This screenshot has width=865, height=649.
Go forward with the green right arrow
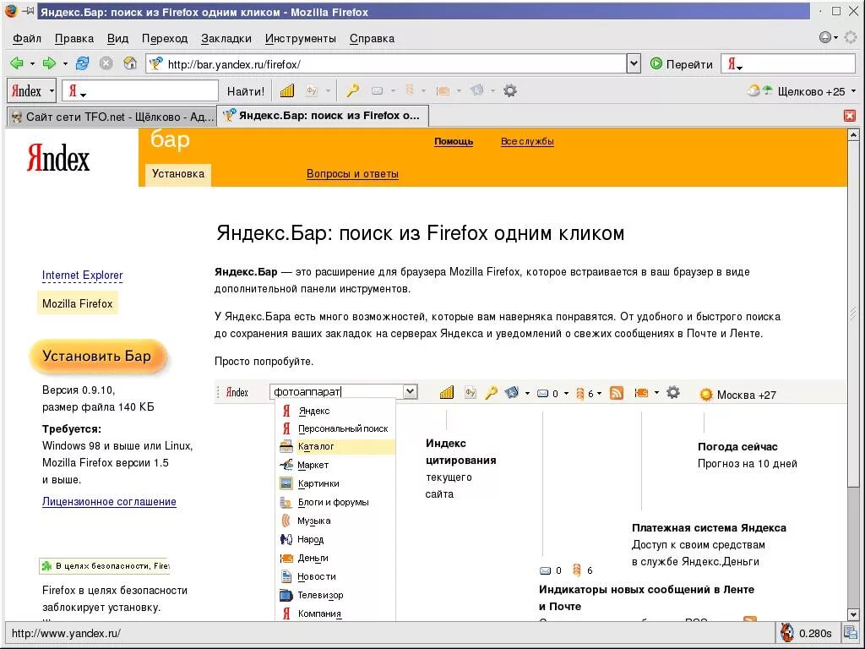tap(50, 63)
